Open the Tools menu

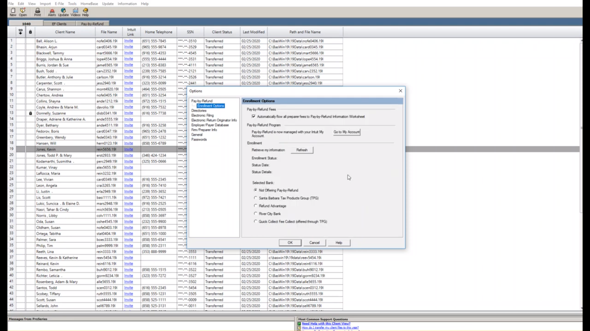tap(72, 4)
